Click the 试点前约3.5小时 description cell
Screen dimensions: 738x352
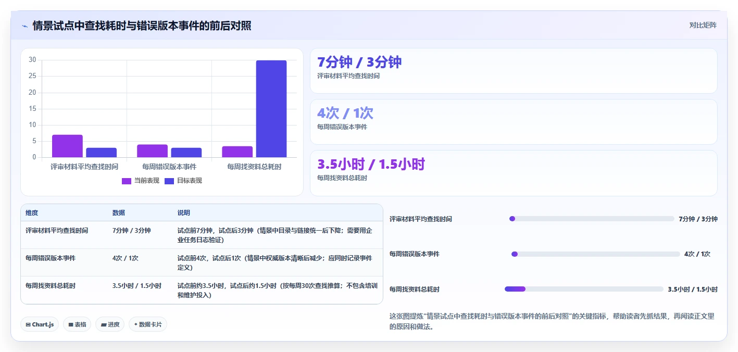pyautogui.click(x=278, y=291)
